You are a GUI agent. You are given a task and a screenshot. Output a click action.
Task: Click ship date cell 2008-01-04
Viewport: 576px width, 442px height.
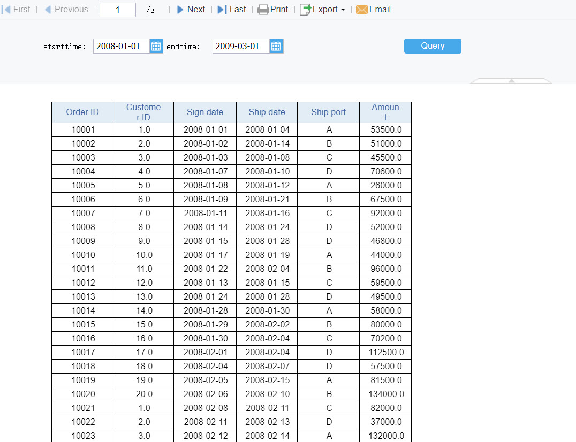(268, 130)
